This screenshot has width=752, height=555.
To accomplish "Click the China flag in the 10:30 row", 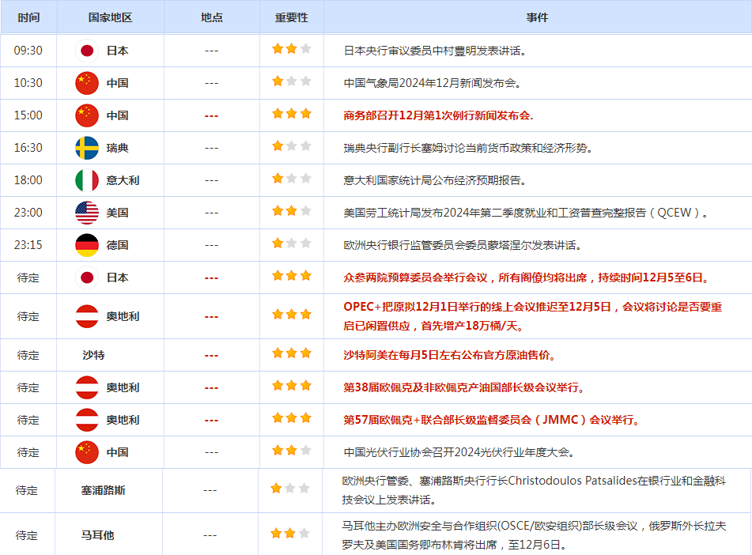I will pyautogui.click(x=87, y=83).
